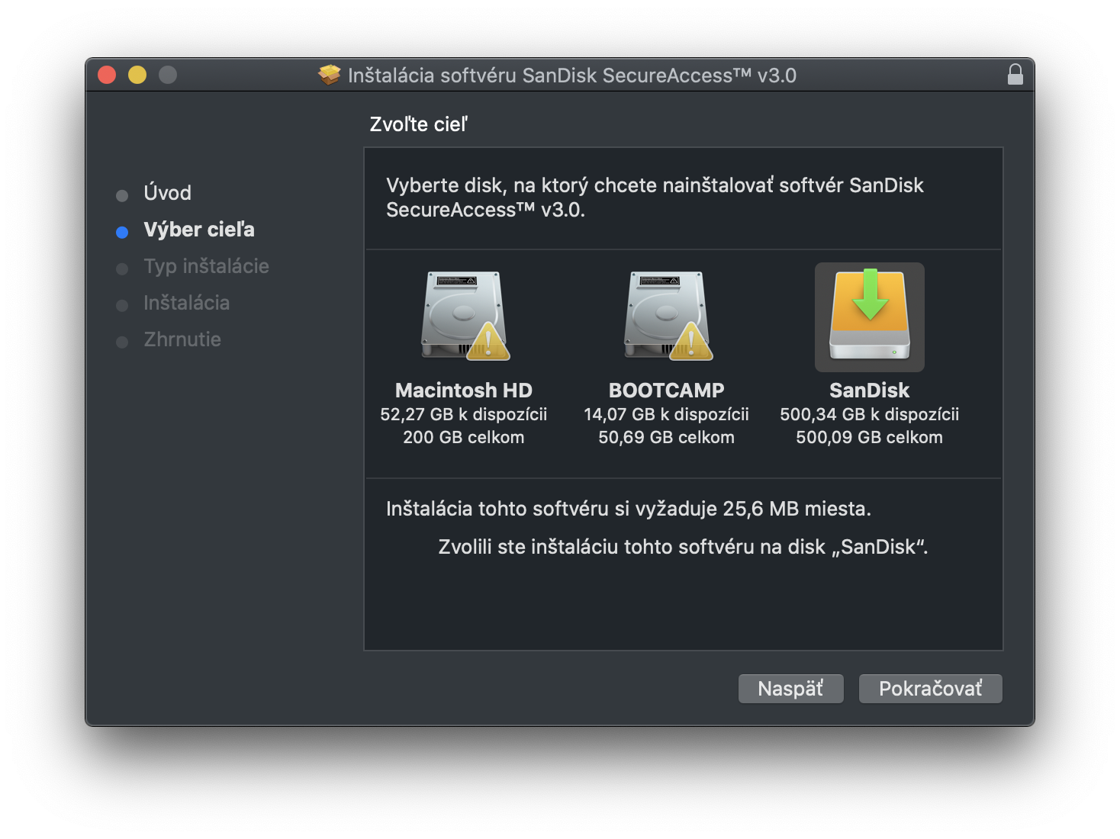Choose the SanDisk drive icon

click(870, 316)
